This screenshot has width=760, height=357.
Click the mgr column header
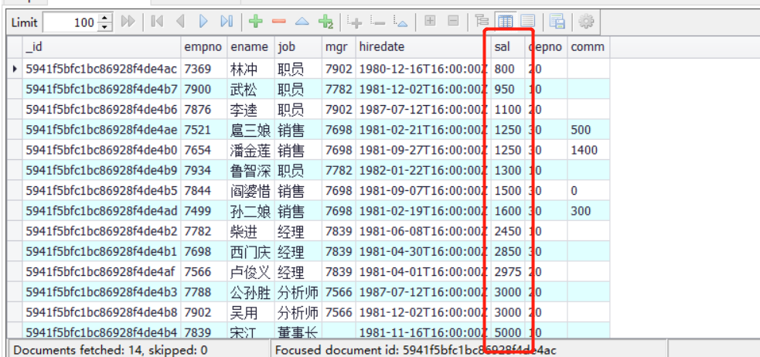(339, 47)
